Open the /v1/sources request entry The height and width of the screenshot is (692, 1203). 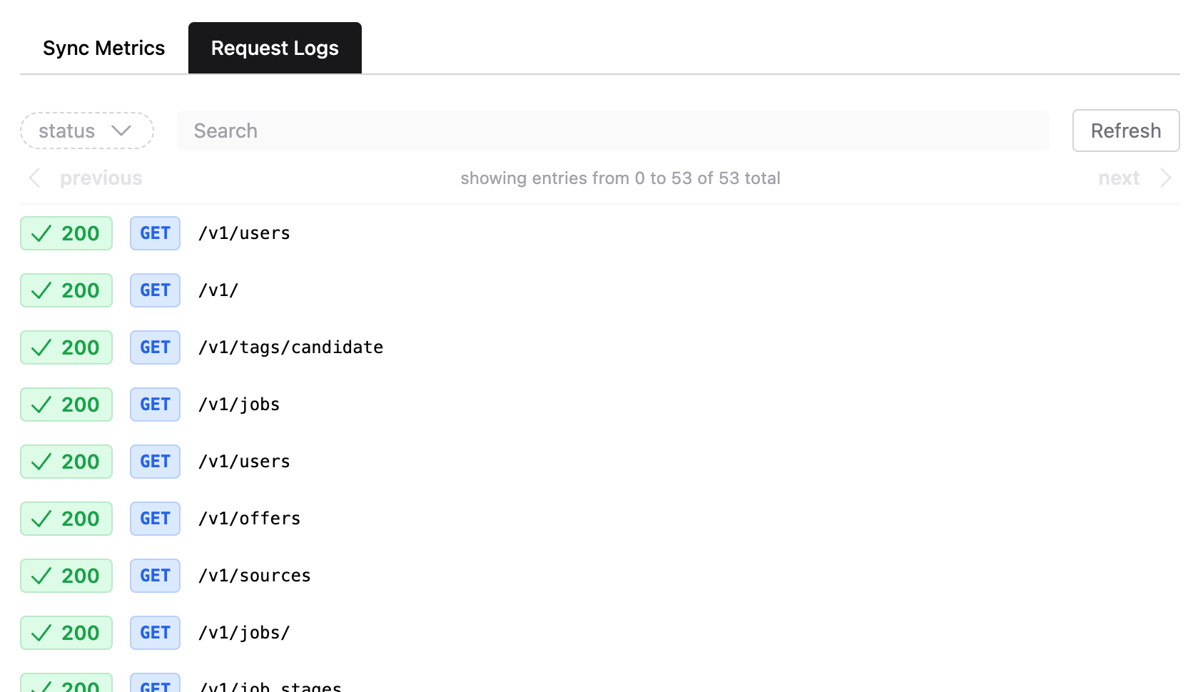click(x=600, y=576)
